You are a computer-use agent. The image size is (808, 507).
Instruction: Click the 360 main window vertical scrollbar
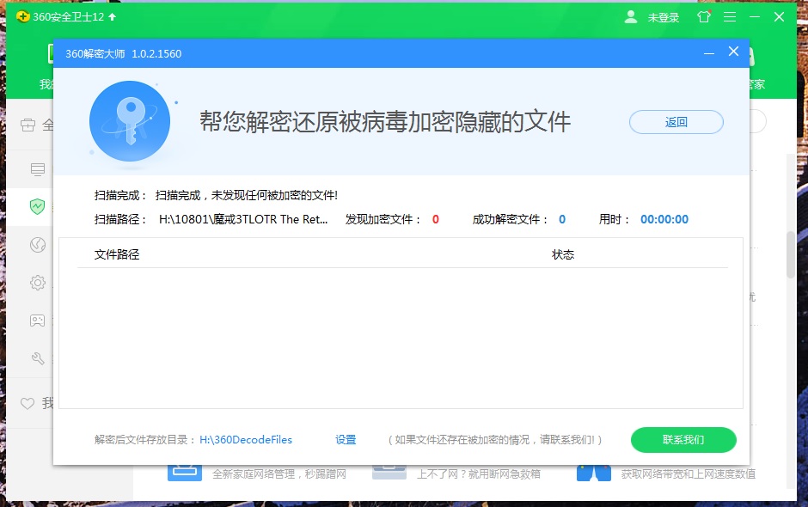[791, 255]
